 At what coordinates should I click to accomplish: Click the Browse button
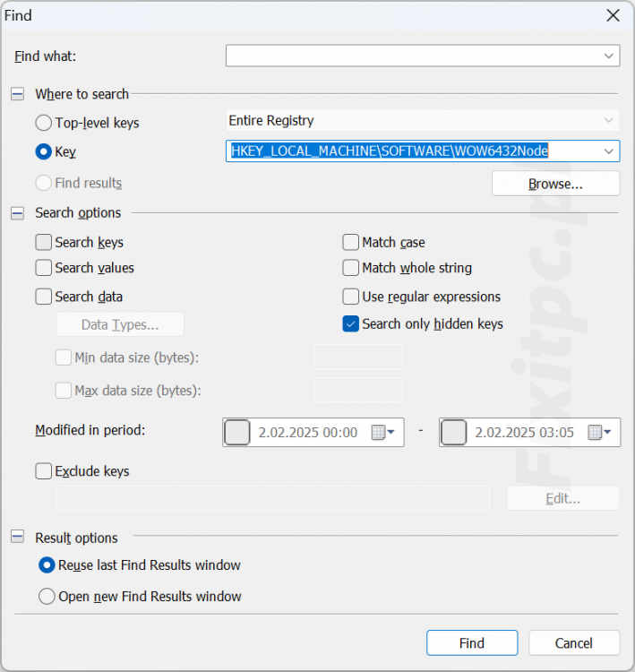(x=555, y=184)
